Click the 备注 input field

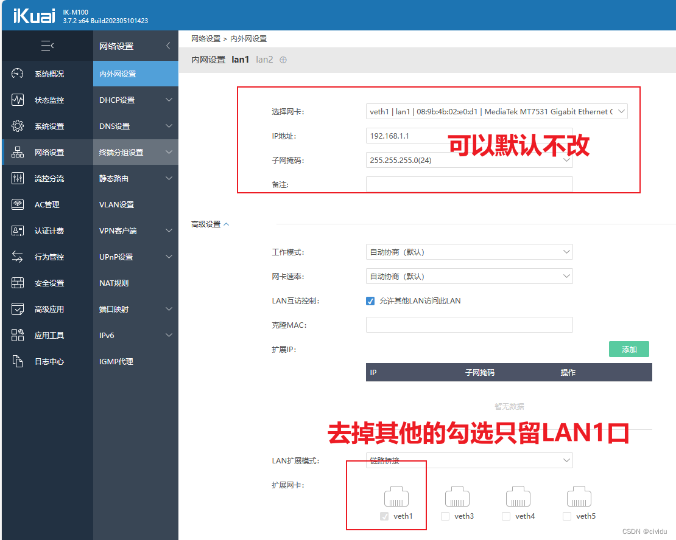click(x=469, y=184)
